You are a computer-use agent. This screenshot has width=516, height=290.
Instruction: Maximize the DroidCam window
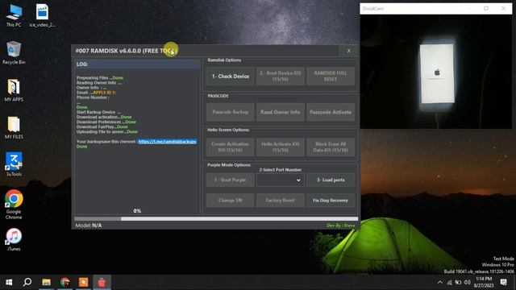point(486,8)
